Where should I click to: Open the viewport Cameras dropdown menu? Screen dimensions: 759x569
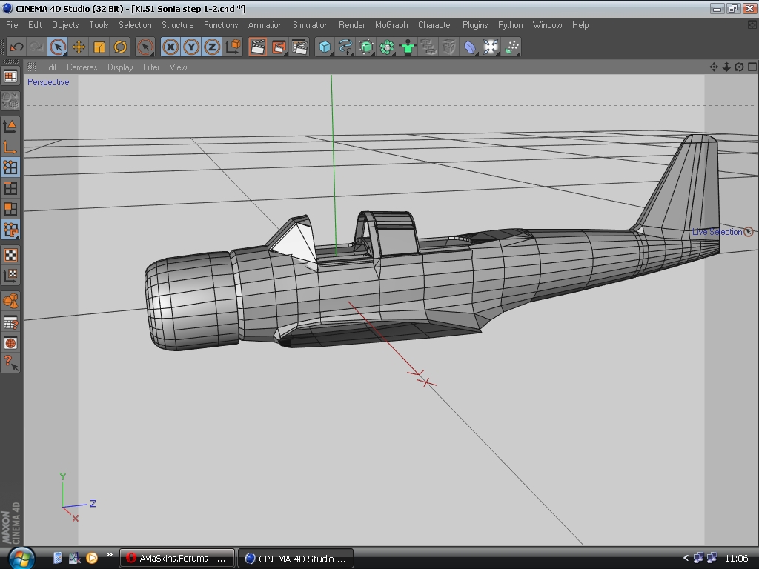pos(82,67)
